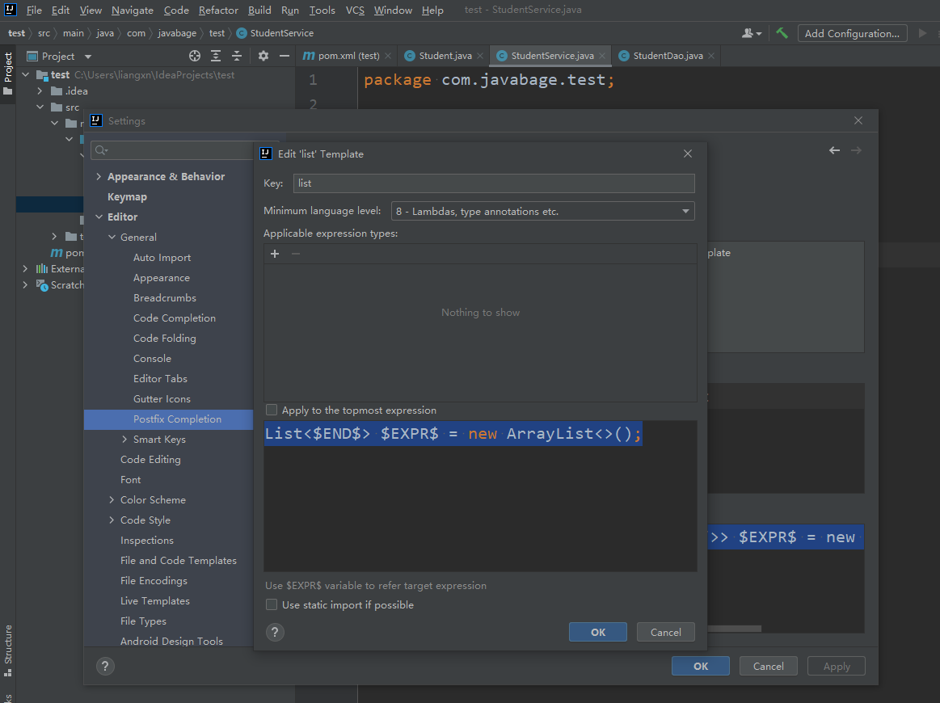Open the Project view dropdown arrow
The height and width of the screenshot is (703, 940).
point(88,57)
